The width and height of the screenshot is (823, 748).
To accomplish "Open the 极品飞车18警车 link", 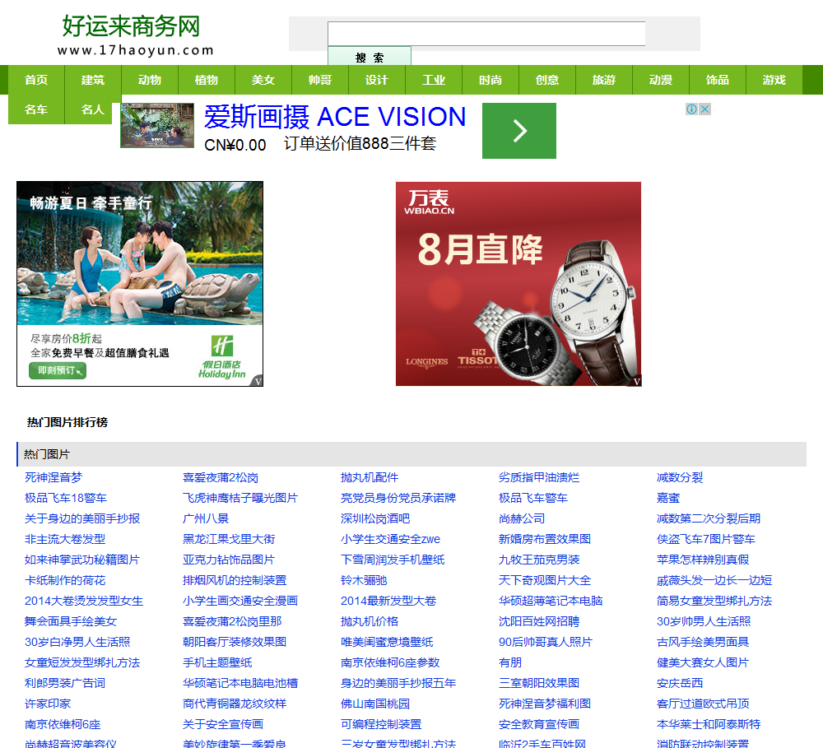I will point(66,498).
